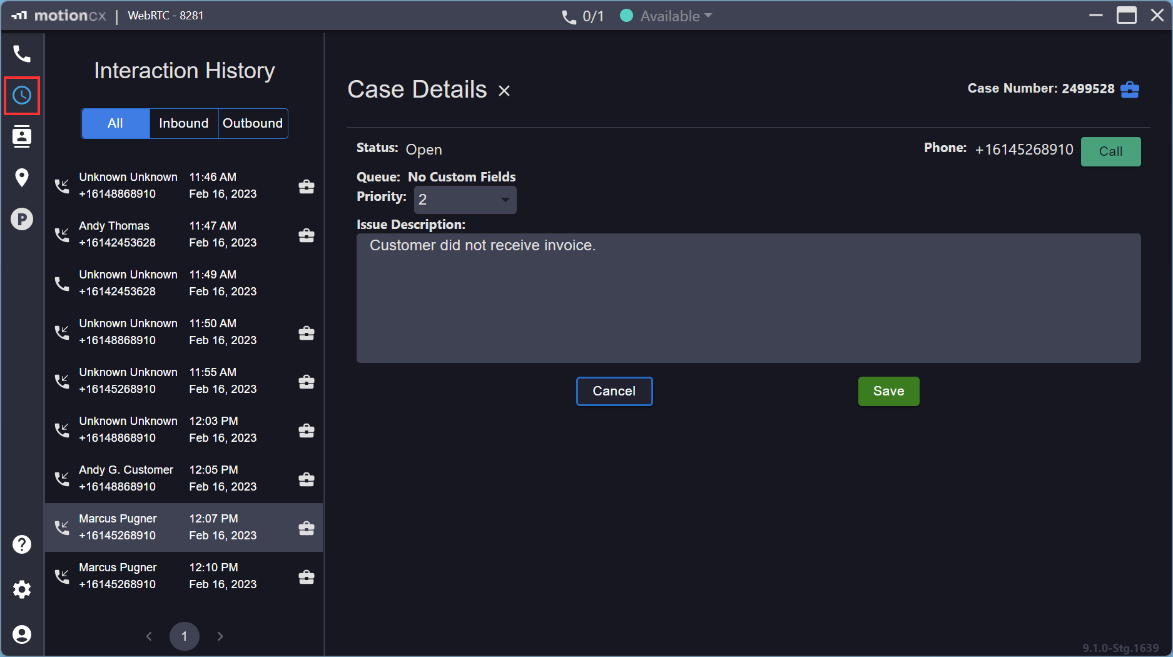Open the contacts directory icon in sidebar
This screenshot has height=657, width=1173.
pos(22,136)
